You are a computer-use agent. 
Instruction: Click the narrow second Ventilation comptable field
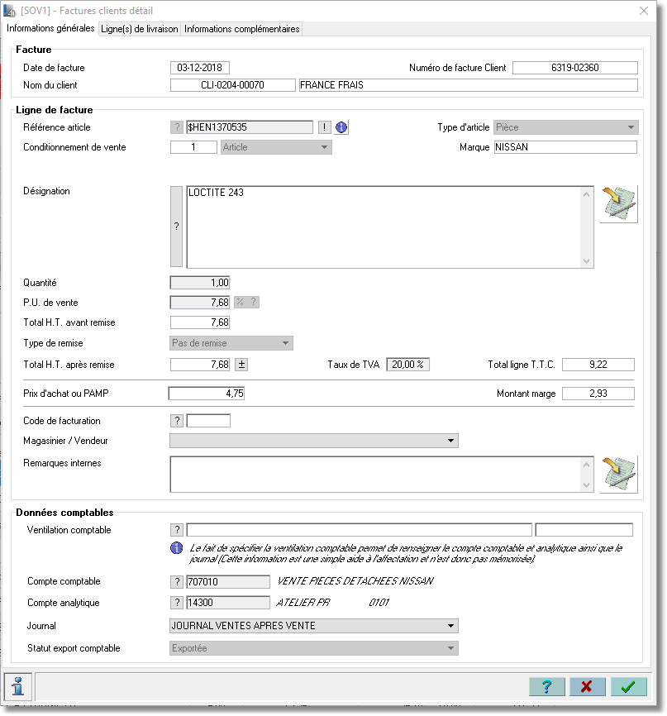[x=584, y=530]
